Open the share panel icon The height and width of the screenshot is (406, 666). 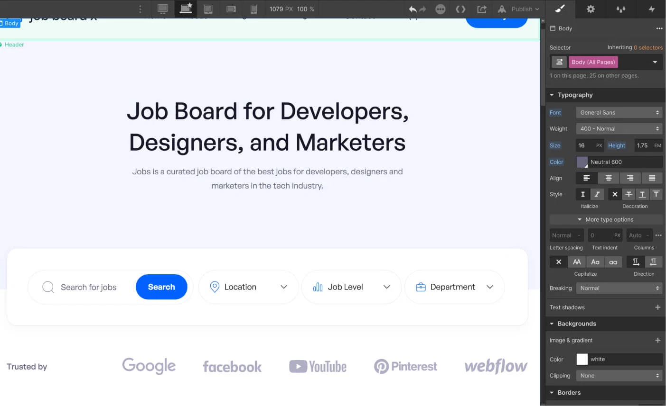[x=481, y=9]
